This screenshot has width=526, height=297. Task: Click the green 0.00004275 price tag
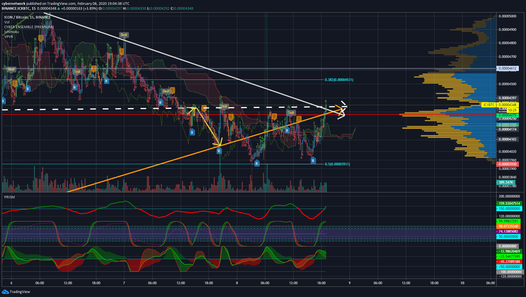coord(507,115)
